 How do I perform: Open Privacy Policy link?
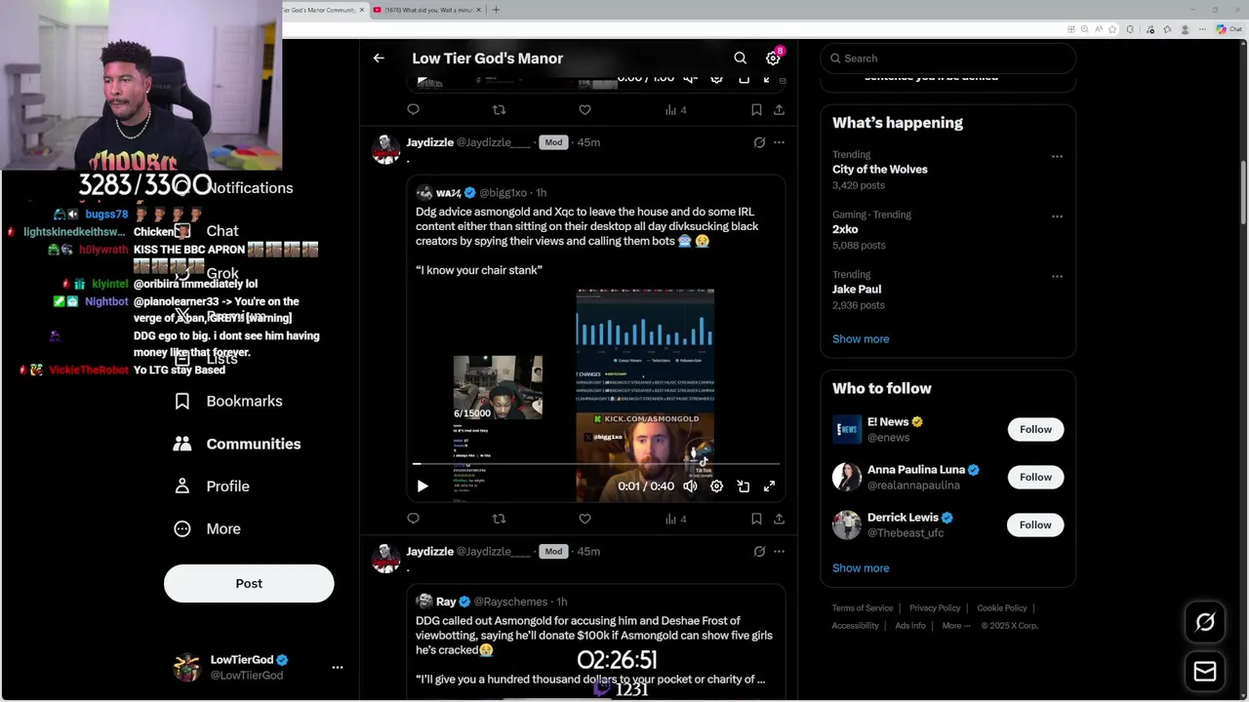click(x=935, y=608)
